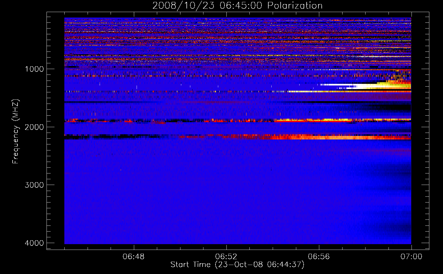Click the 07:00 time tick label
Screen dimensions: 443x274
point(411,257)
